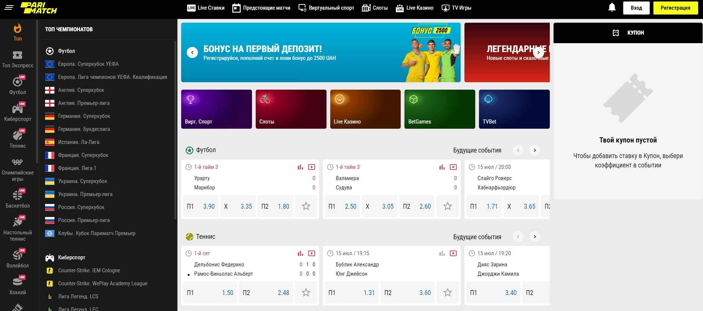Open statistics icon for Бублик–Юнг match

(x=442, y=253)
